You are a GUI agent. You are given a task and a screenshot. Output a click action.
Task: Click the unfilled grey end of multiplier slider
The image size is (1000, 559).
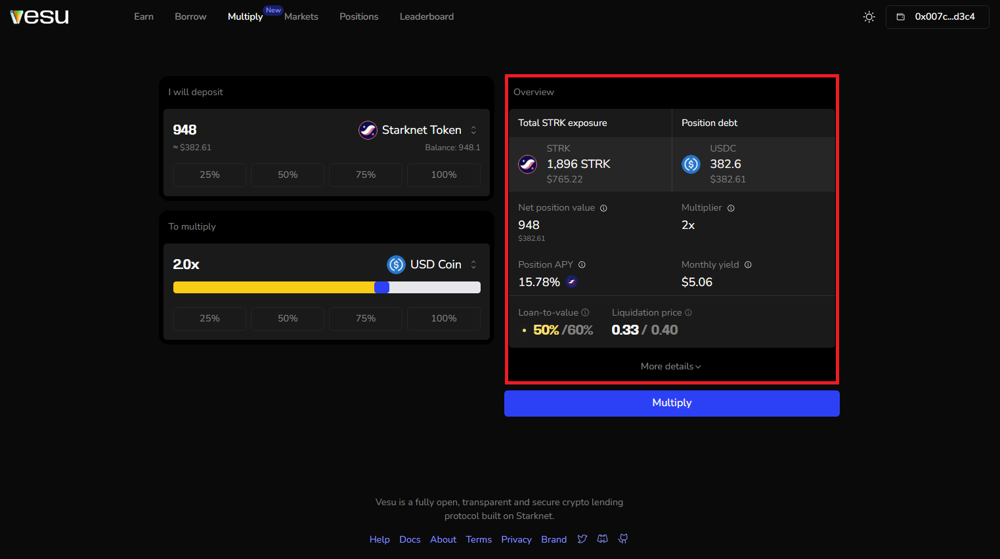click(x=435, y=287)
